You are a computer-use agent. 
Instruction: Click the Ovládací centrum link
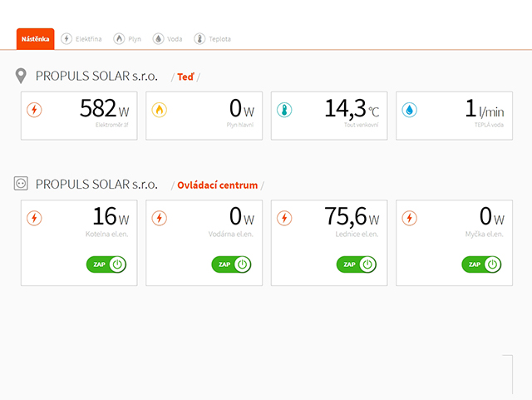pyautogui.click(x=217, y=185)
